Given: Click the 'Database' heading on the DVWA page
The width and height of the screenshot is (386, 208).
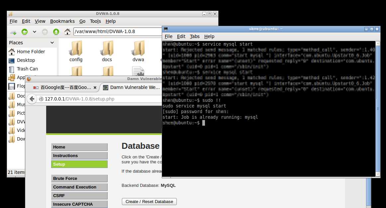Looking at the screenshot, I should [x=141, y=146].
